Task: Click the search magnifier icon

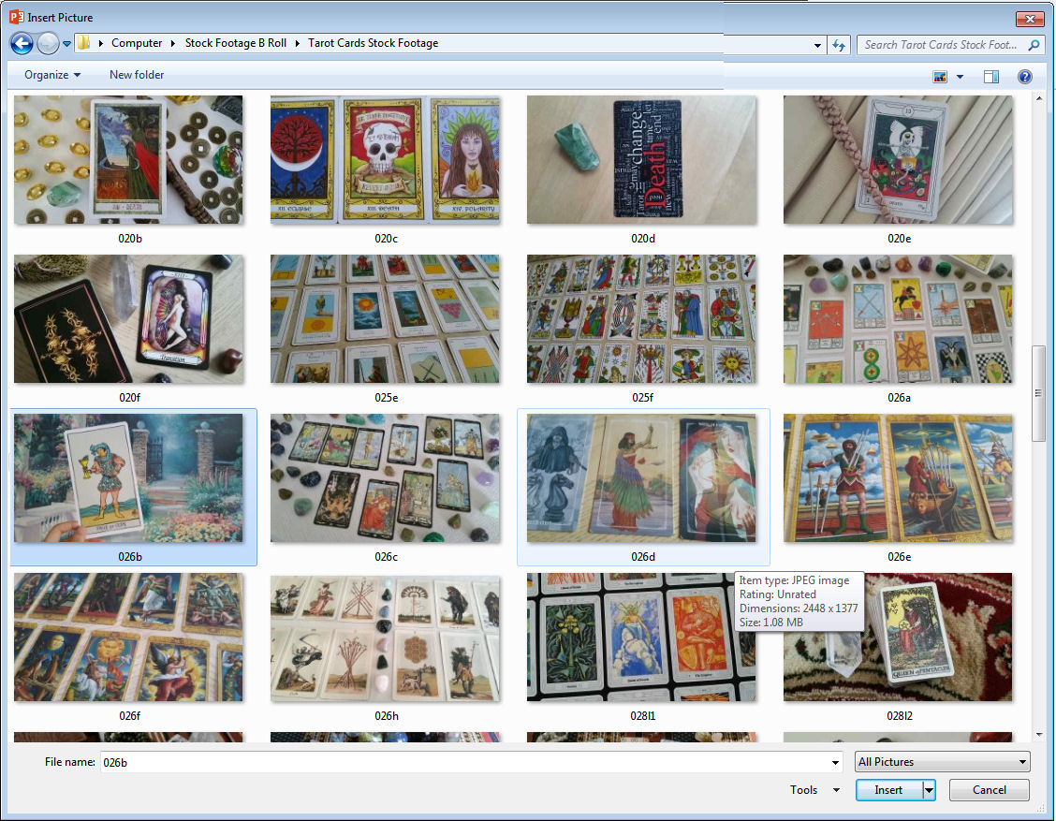Action: 1034,44
